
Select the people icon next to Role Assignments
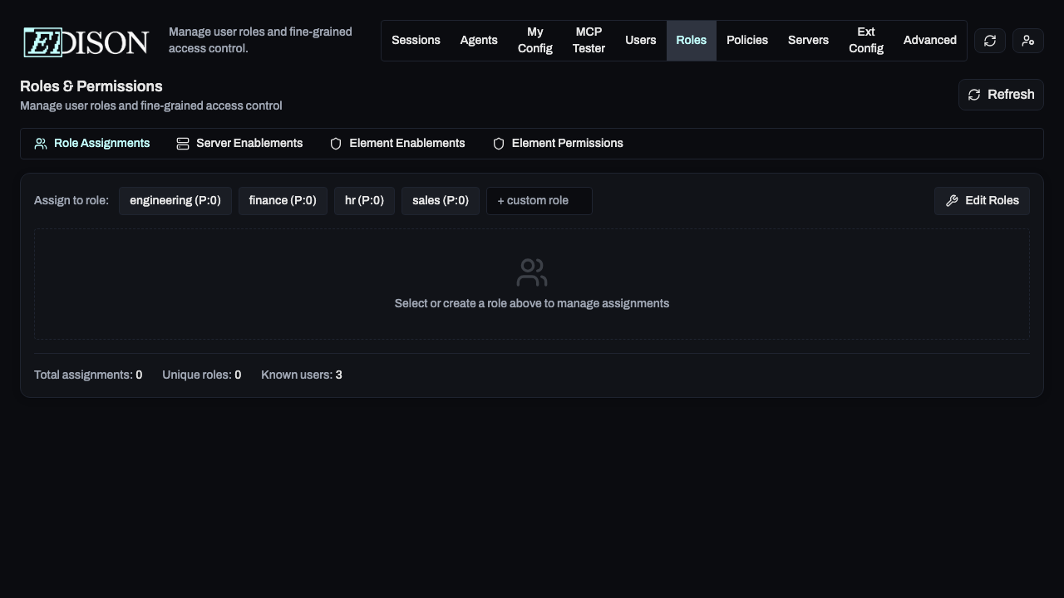(x=40, y=143)
